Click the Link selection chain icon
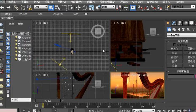 click(x=16, y=8)
